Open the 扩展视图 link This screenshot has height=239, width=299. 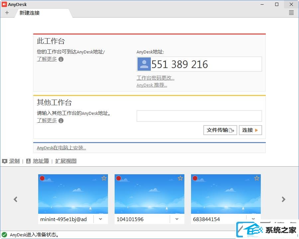pyautogui.click(x=66, y=161)
